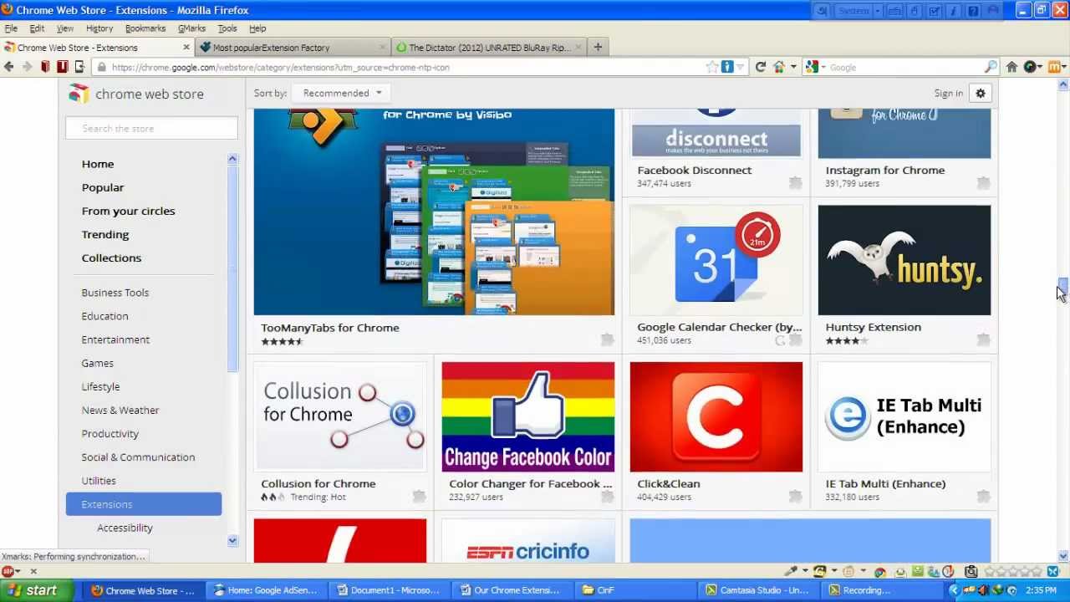Viewport: 1070px width, 602px height.
Task: Click the orange m icon at toolbar end
Action: click(1054, 67)
